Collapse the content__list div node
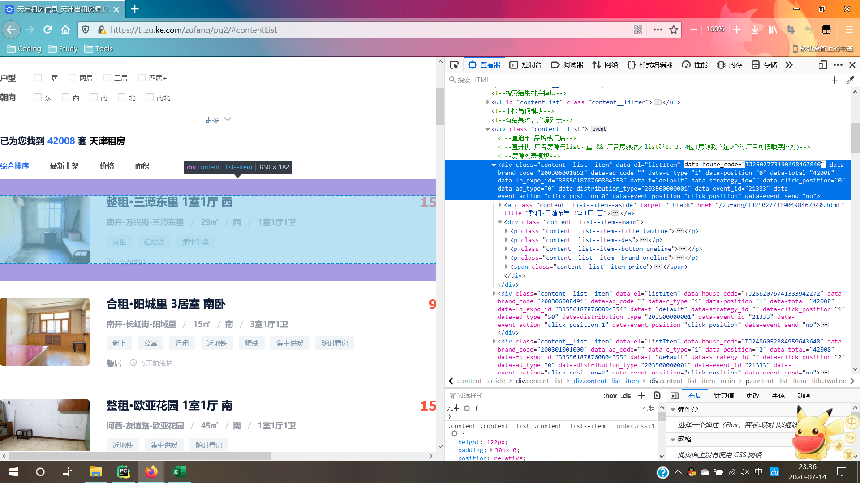Viewport: 860px width, 483px height. coord(487,129)
